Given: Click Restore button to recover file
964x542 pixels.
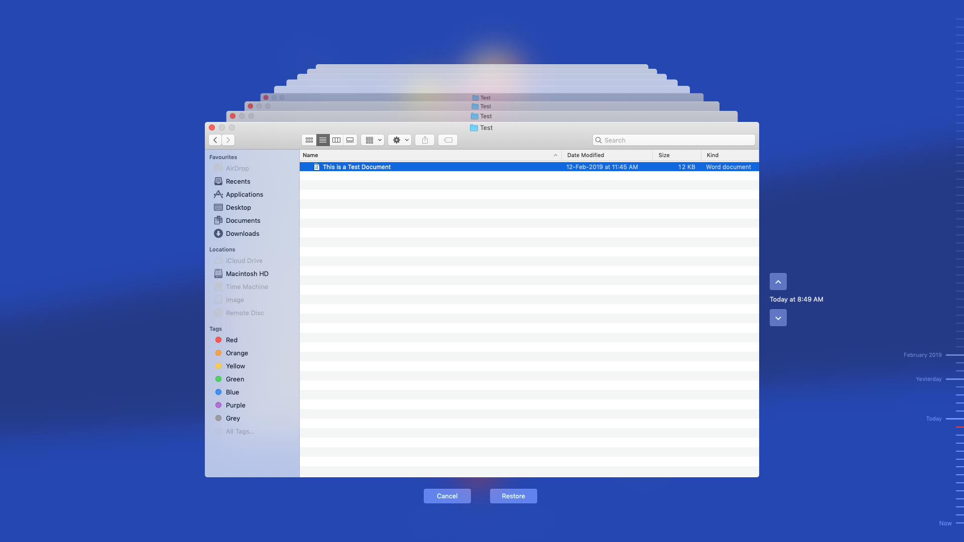Looking at the screenshot, I should [x=513, y=496].
